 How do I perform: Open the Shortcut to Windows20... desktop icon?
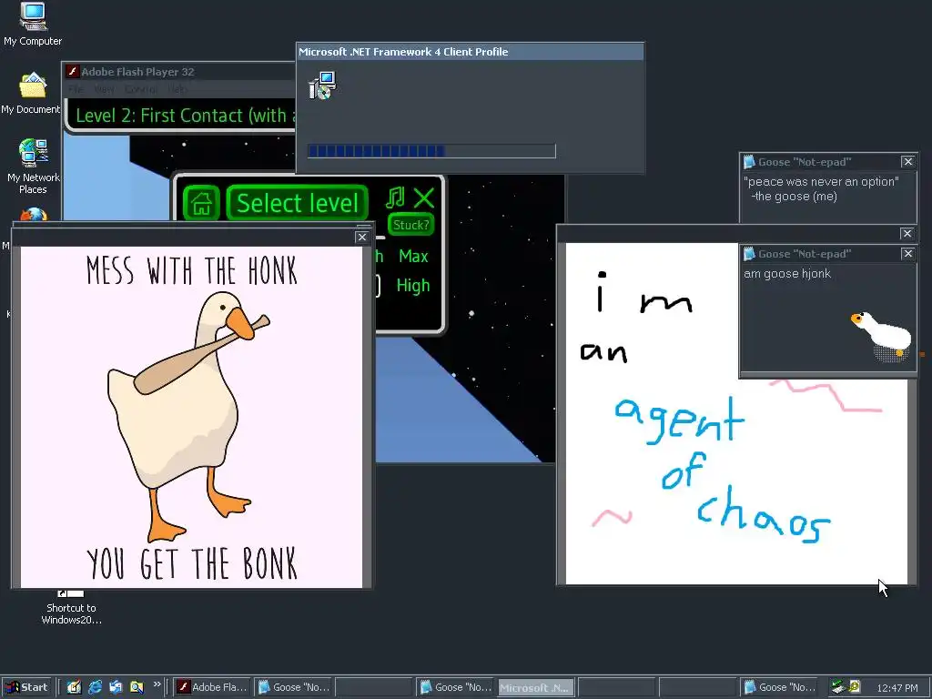point(71,607)
